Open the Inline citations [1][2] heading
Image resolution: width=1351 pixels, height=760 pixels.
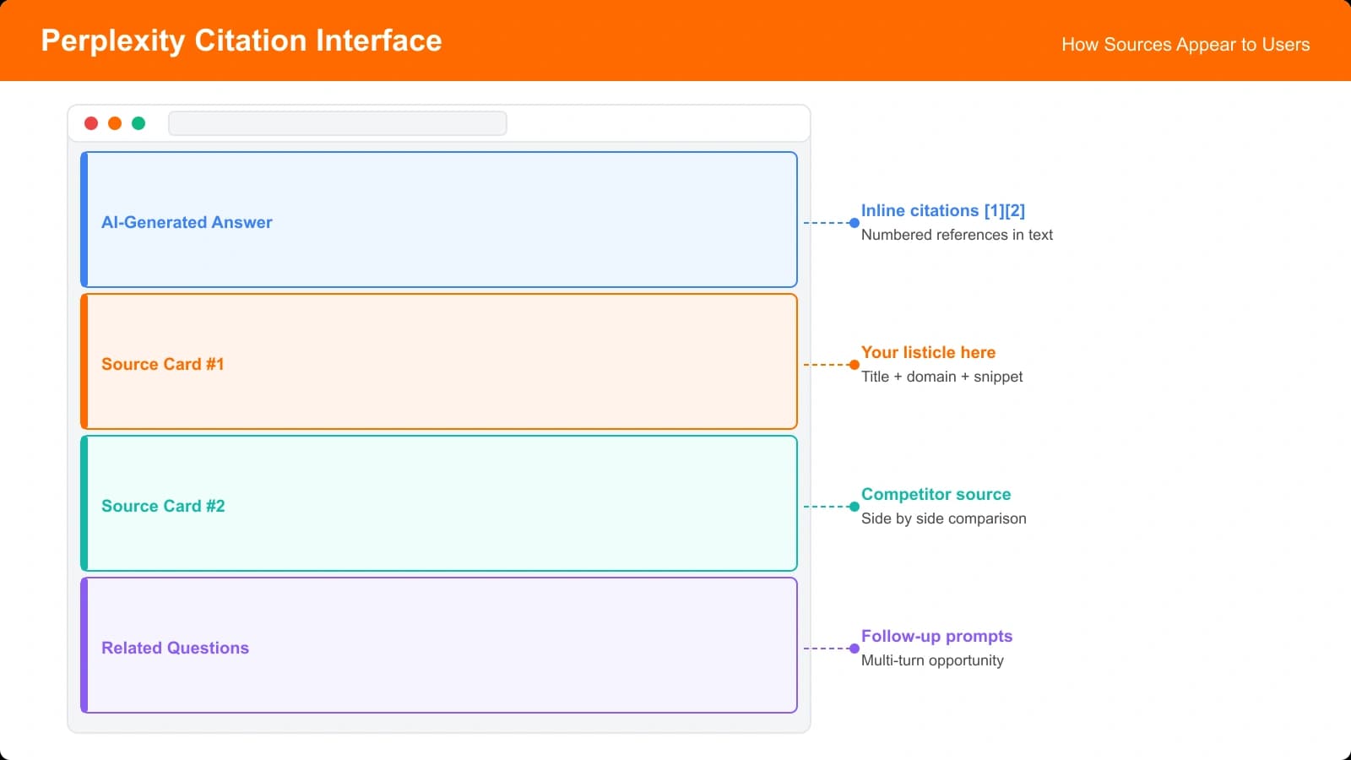tap(943, 210)
